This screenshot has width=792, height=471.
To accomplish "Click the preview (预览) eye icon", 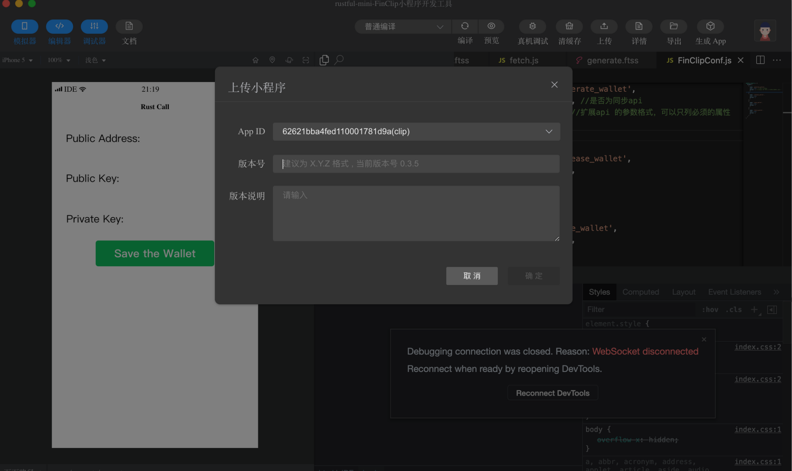I will [491, 26].
